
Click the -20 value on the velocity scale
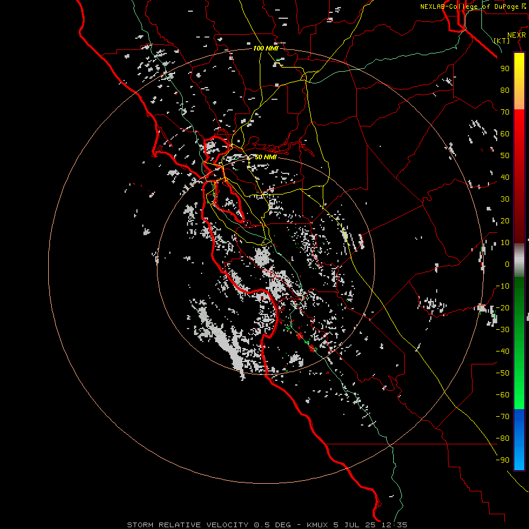(x=503, y=308)
